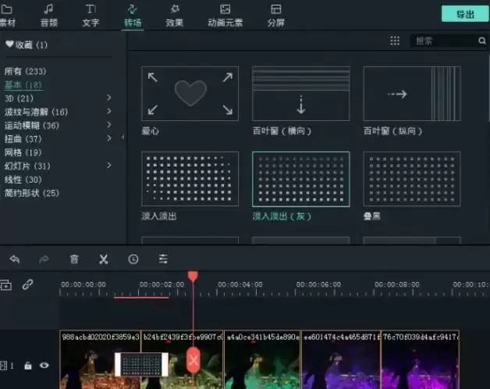Expand the 3D (21) category
Screen dimensions: 490x389
(x=108, y=98)
